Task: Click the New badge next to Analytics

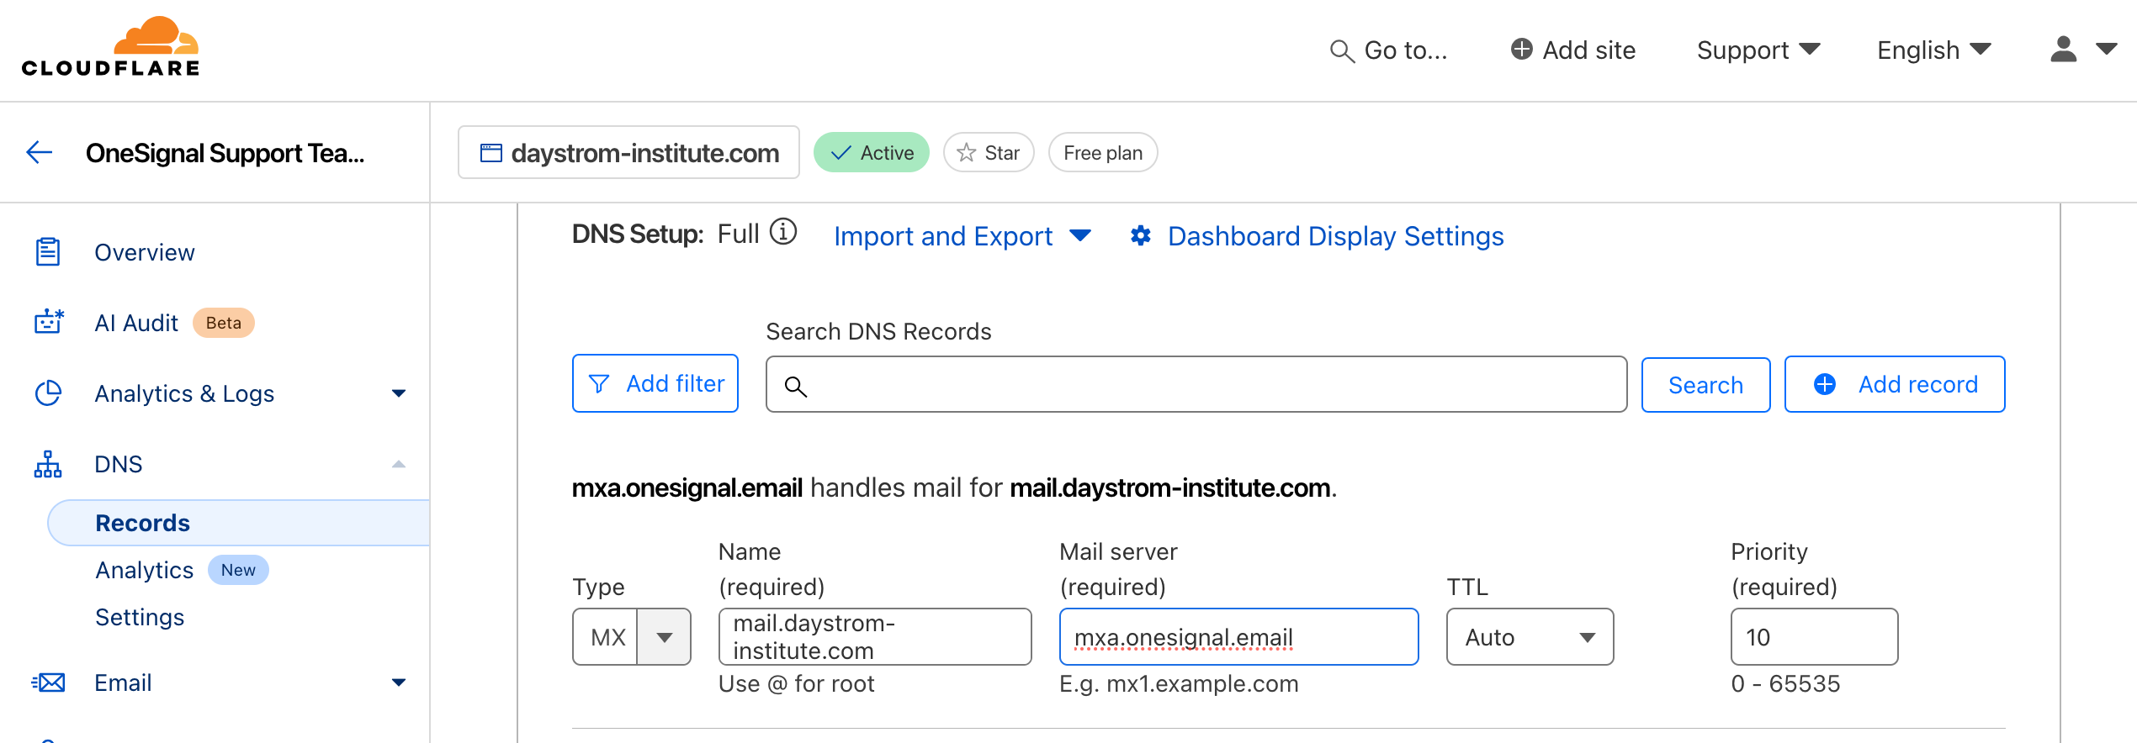Action: tap(238, 570)
